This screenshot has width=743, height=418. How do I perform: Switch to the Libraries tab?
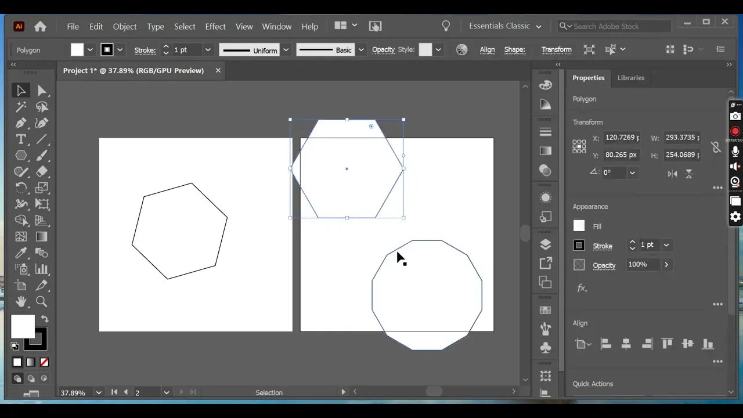tap(630, 78)
